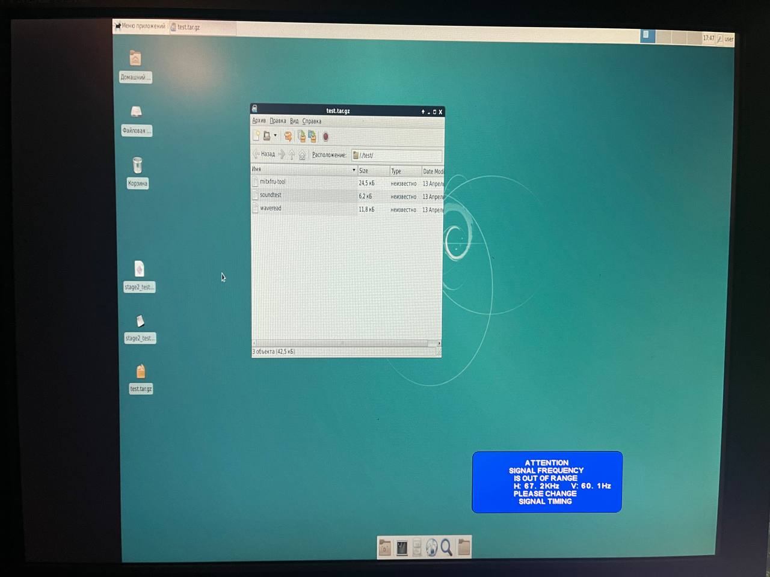Click the home location icon in navigation bar
The image size is (770, 577).
coord(302,155)
